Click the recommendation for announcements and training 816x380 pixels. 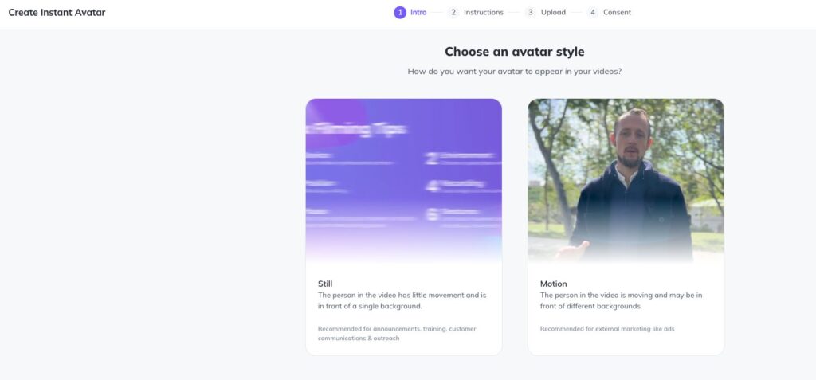(397, 333)
